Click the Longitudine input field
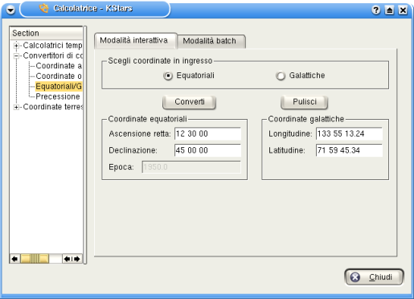This screenshot has height=299, width=414. click(349, 133)
